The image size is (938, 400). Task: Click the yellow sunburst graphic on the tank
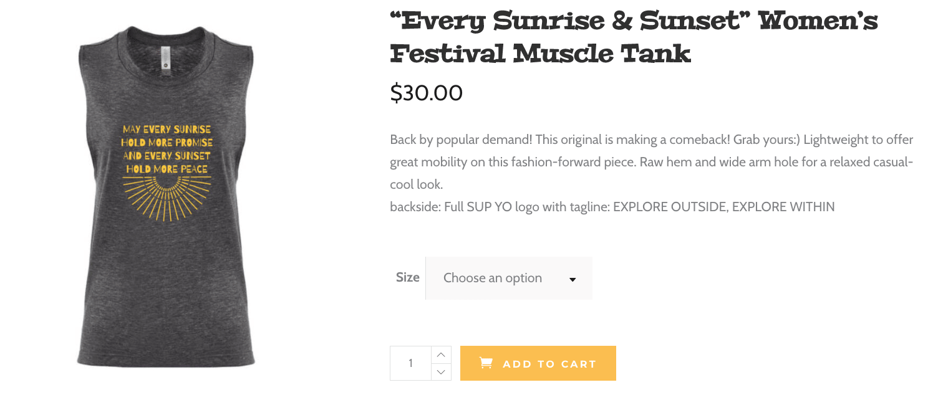[167, 198]
